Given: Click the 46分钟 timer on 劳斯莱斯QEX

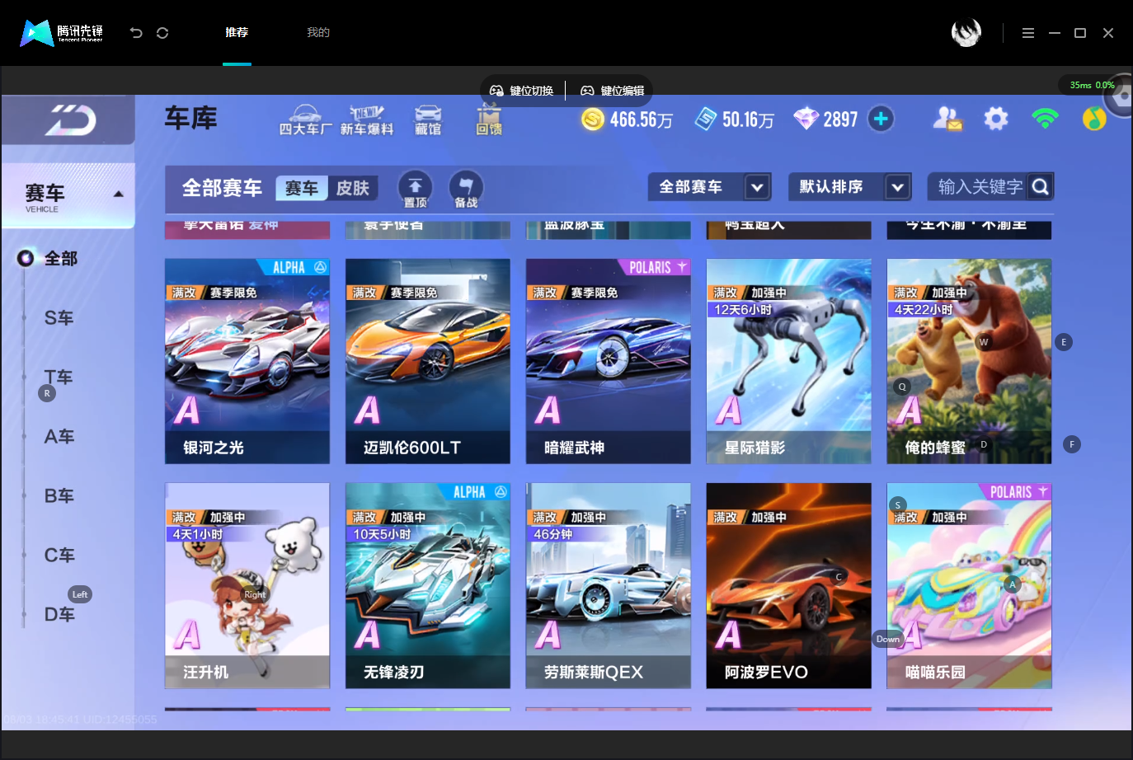Looking at the screenshot, I should click(x=553, y=534).
